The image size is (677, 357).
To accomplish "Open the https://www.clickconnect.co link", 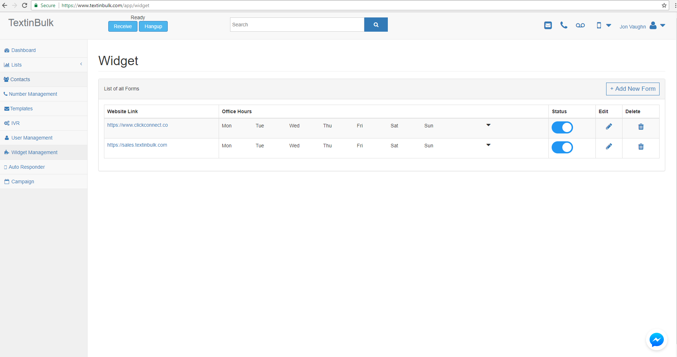I will 137,125.
